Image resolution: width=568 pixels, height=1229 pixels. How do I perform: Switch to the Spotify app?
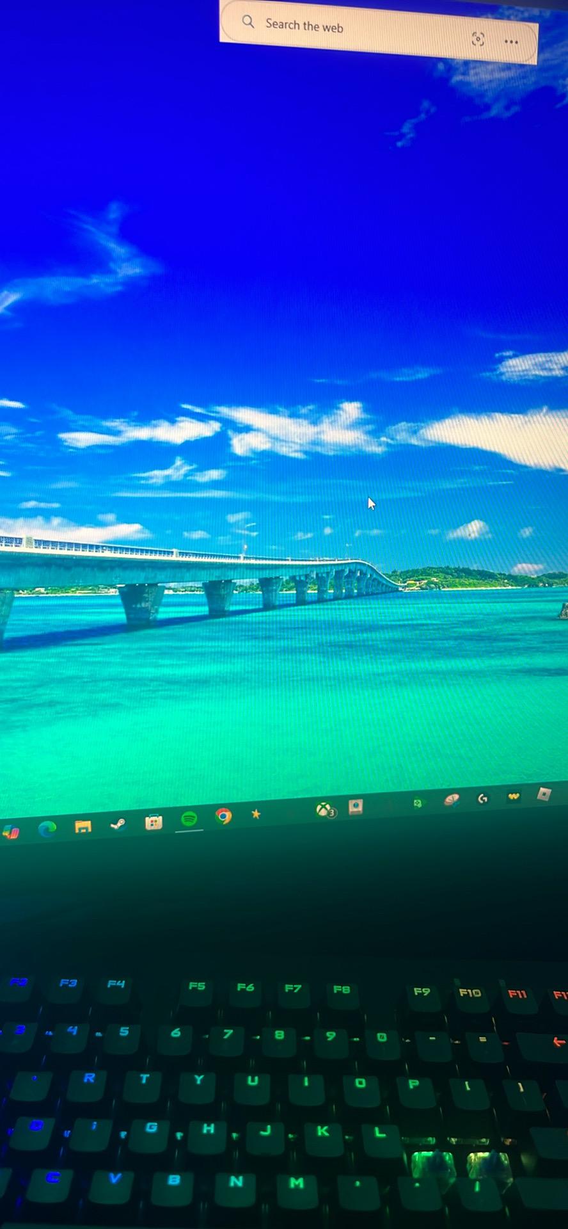point(189,819)
